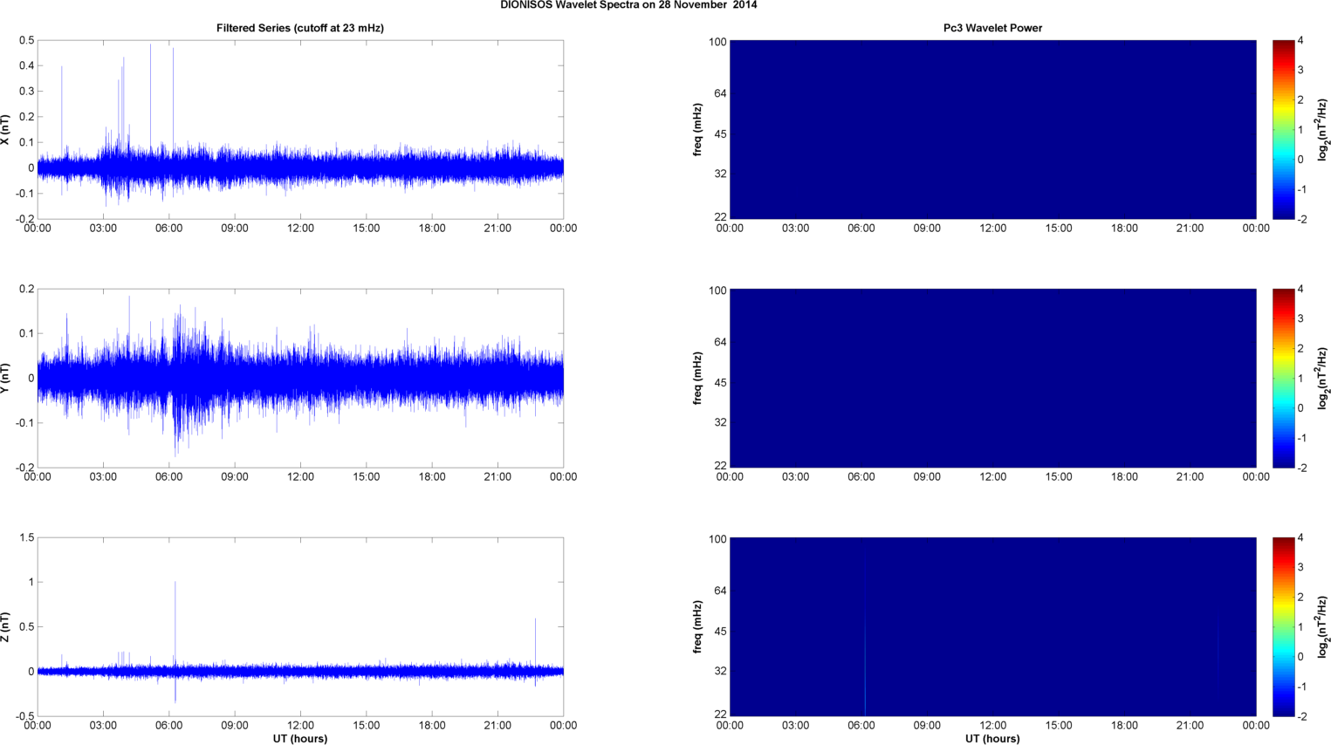Click the '21:00' tick under the Z series plot
This screenshot has height=745, width=1331.
(497, 726)
